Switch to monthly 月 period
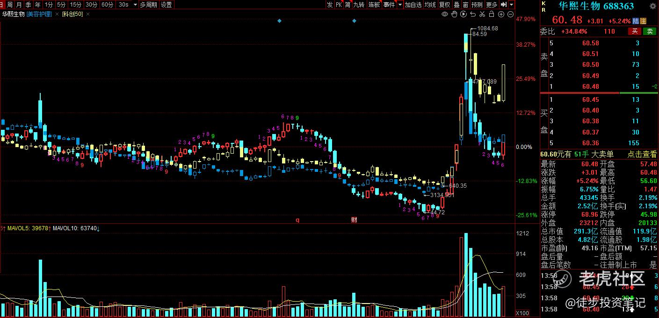 pyautogui.click(x=19, y=5)
